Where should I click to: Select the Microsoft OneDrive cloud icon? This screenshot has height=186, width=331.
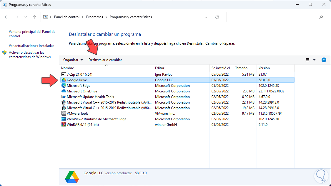pyautogui.click(x=64, y=91)
